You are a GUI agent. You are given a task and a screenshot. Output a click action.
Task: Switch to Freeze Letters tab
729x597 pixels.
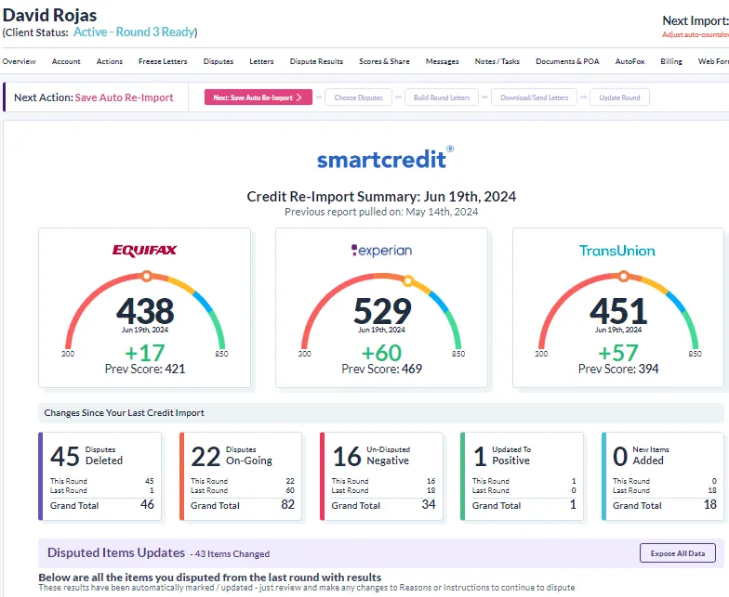coord(163,61)
